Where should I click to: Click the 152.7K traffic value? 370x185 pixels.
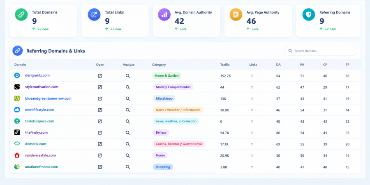[225, 76]
